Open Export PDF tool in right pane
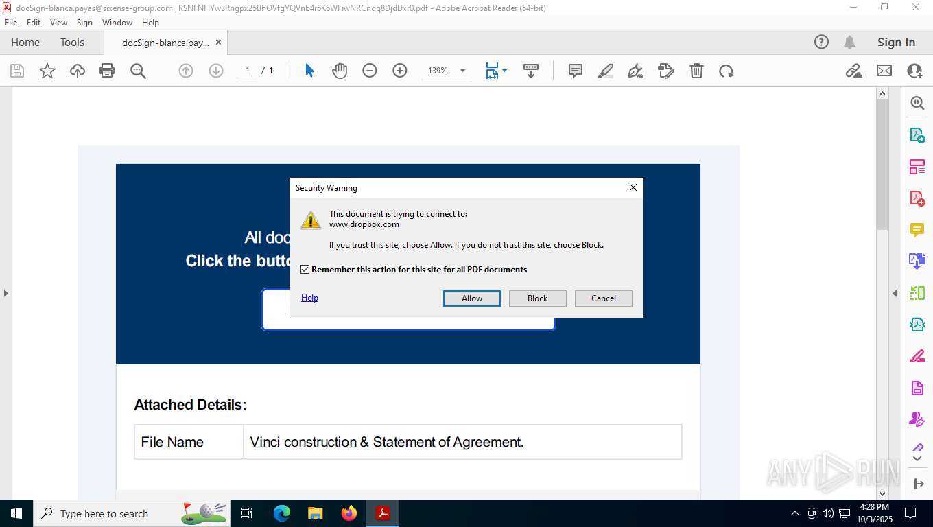 (x=917, y=135)
